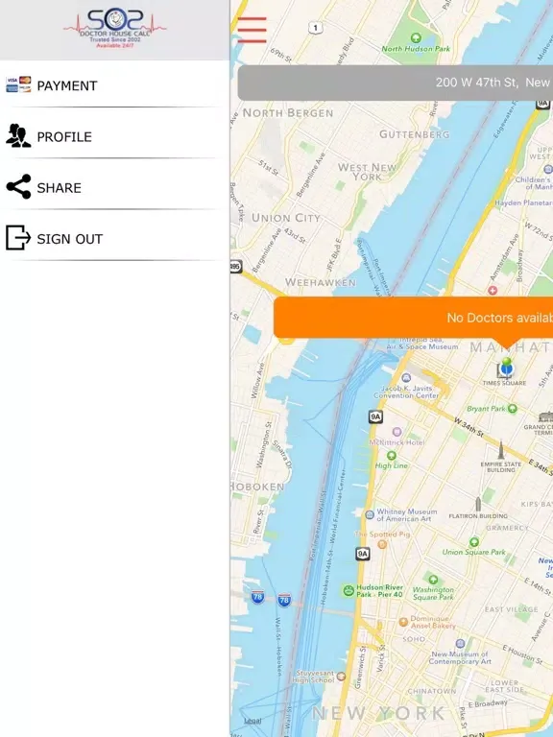Open the PROFILE menu item
Image resolution: width=553 pixels, height=737 pixels.
coord(115,137)
